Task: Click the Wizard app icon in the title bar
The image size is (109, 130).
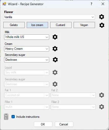Action: (4, 4)
